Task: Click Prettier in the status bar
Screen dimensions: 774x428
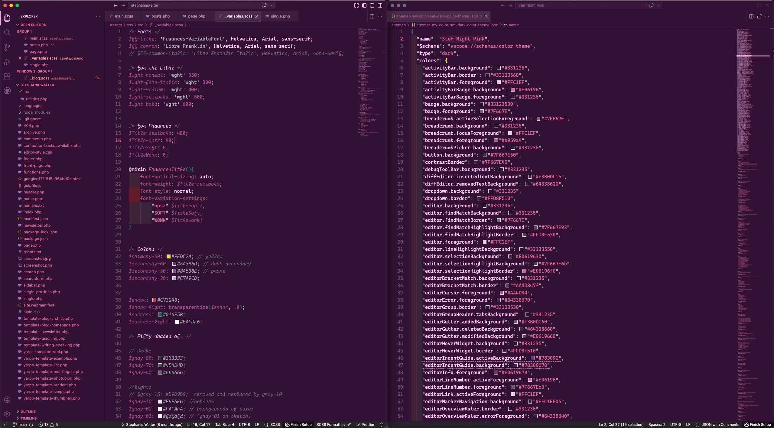Action: coord(365,425)
